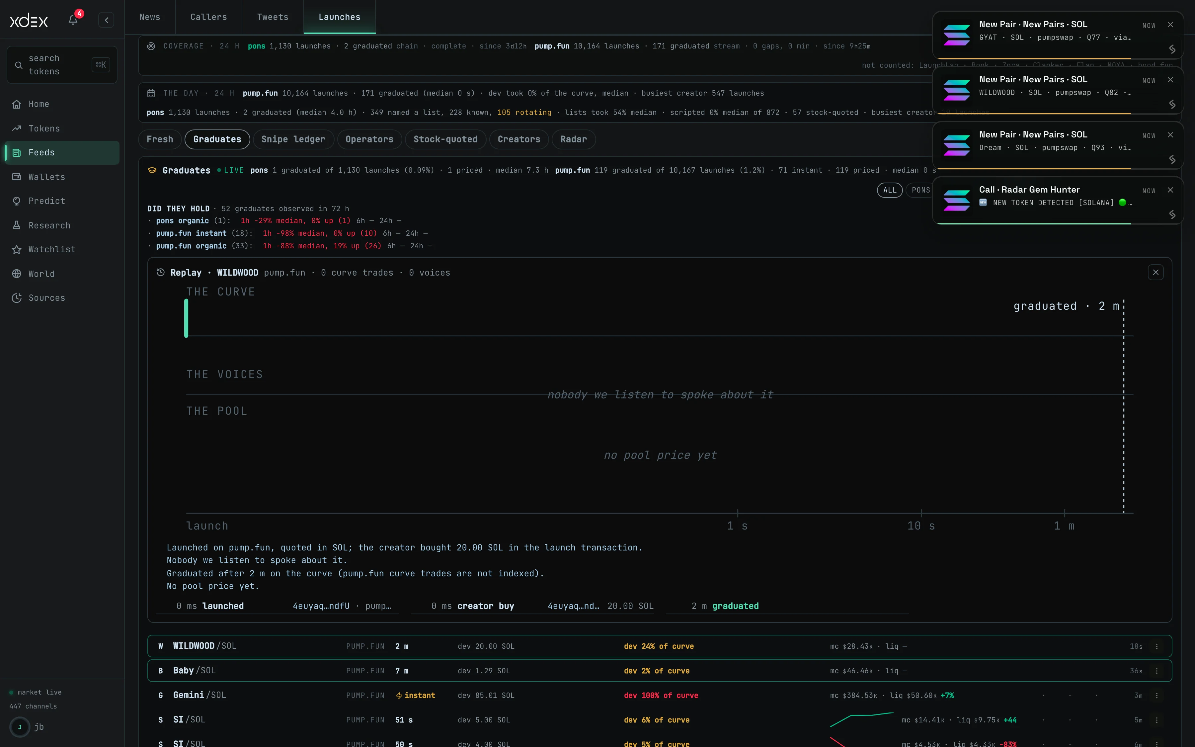Click the jb user avatar
Screen dimensions: 1195x747
coord(20,727)
